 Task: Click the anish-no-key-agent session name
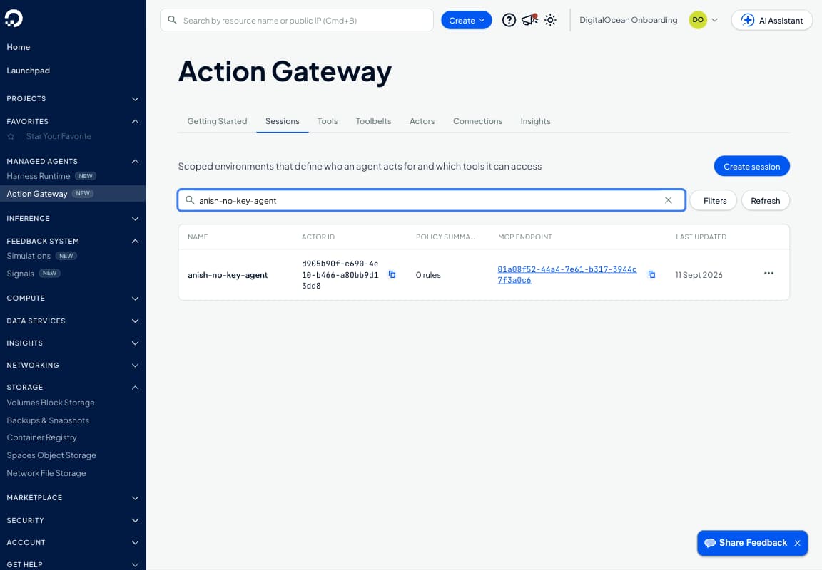pyautogui.click(x=228, y=275)
